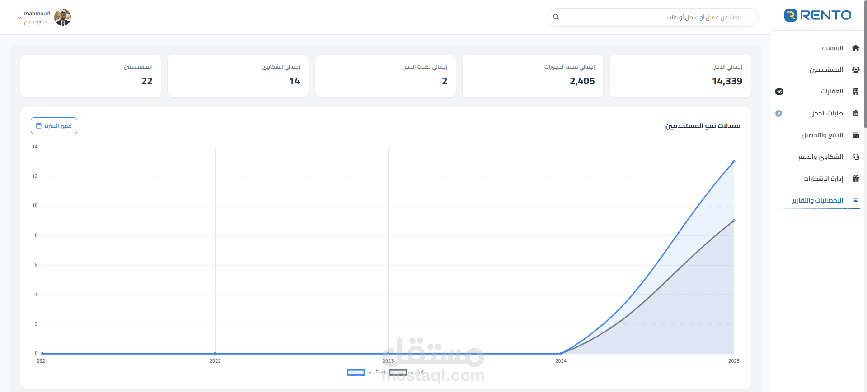
Task: Click the gift icon for إدارة الإشعارات
Action: click(x=855, y=179)
